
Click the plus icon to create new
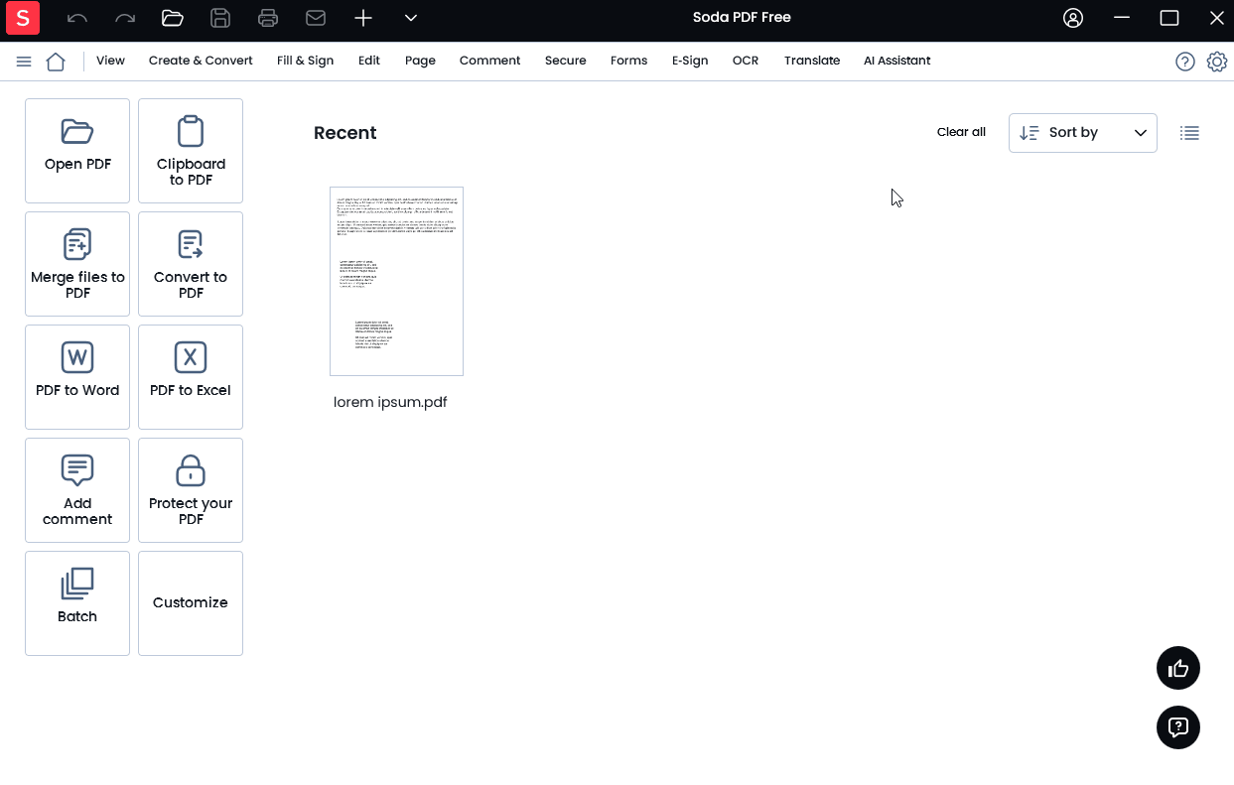coord(363,18)
